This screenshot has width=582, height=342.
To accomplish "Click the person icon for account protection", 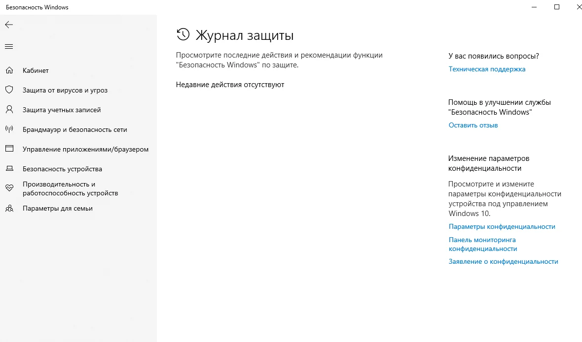I will (x=9, y=110).
